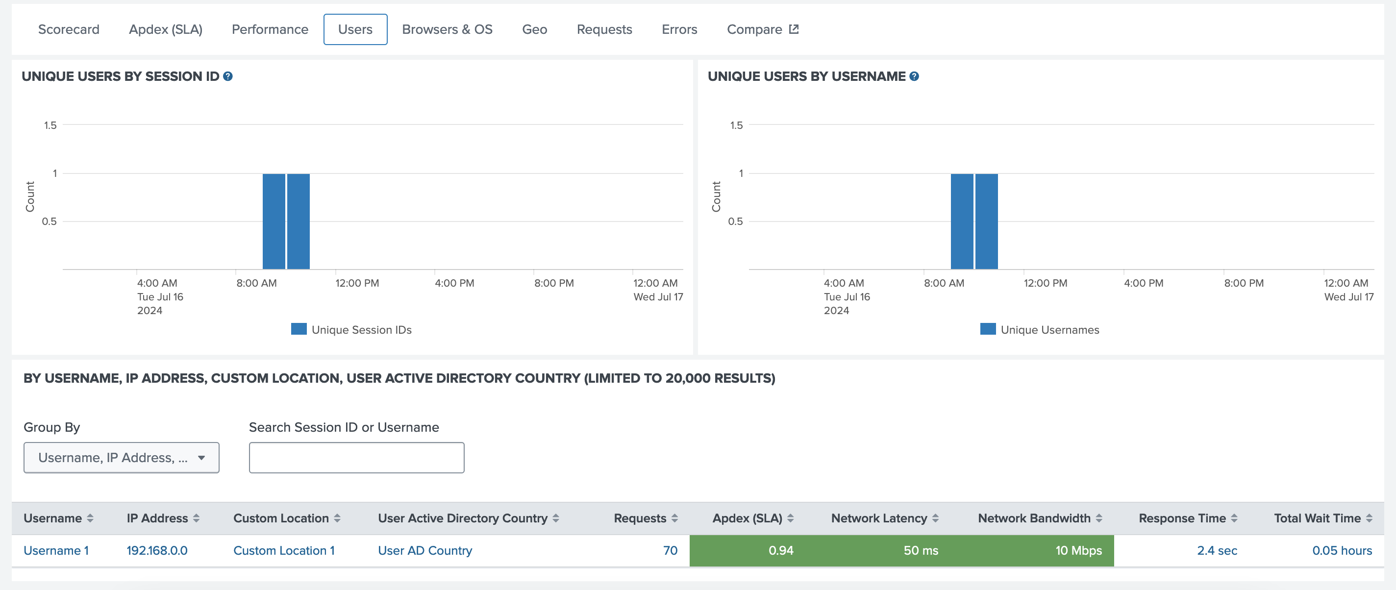This screenshot has height=590, width=1396.
Task: Toggle Unique Session IDs legend swatch
Action: tap(299, 329)
